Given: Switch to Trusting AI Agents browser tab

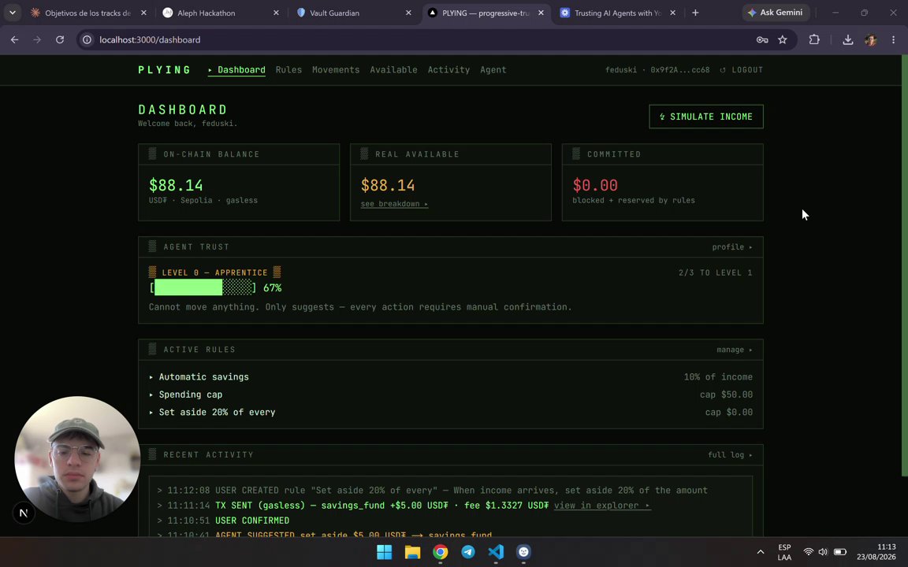Looking at the screenshot, I should (617, 13).
